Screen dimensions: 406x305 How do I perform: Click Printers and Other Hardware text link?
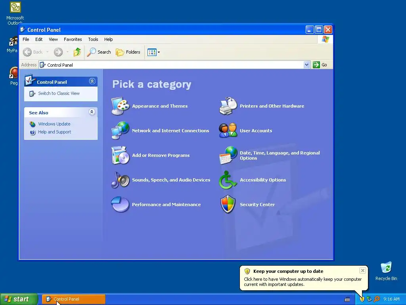pos(272,106)
